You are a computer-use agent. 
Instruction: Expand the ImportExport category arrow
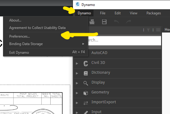pyautogui.click(x=77, y=103)
